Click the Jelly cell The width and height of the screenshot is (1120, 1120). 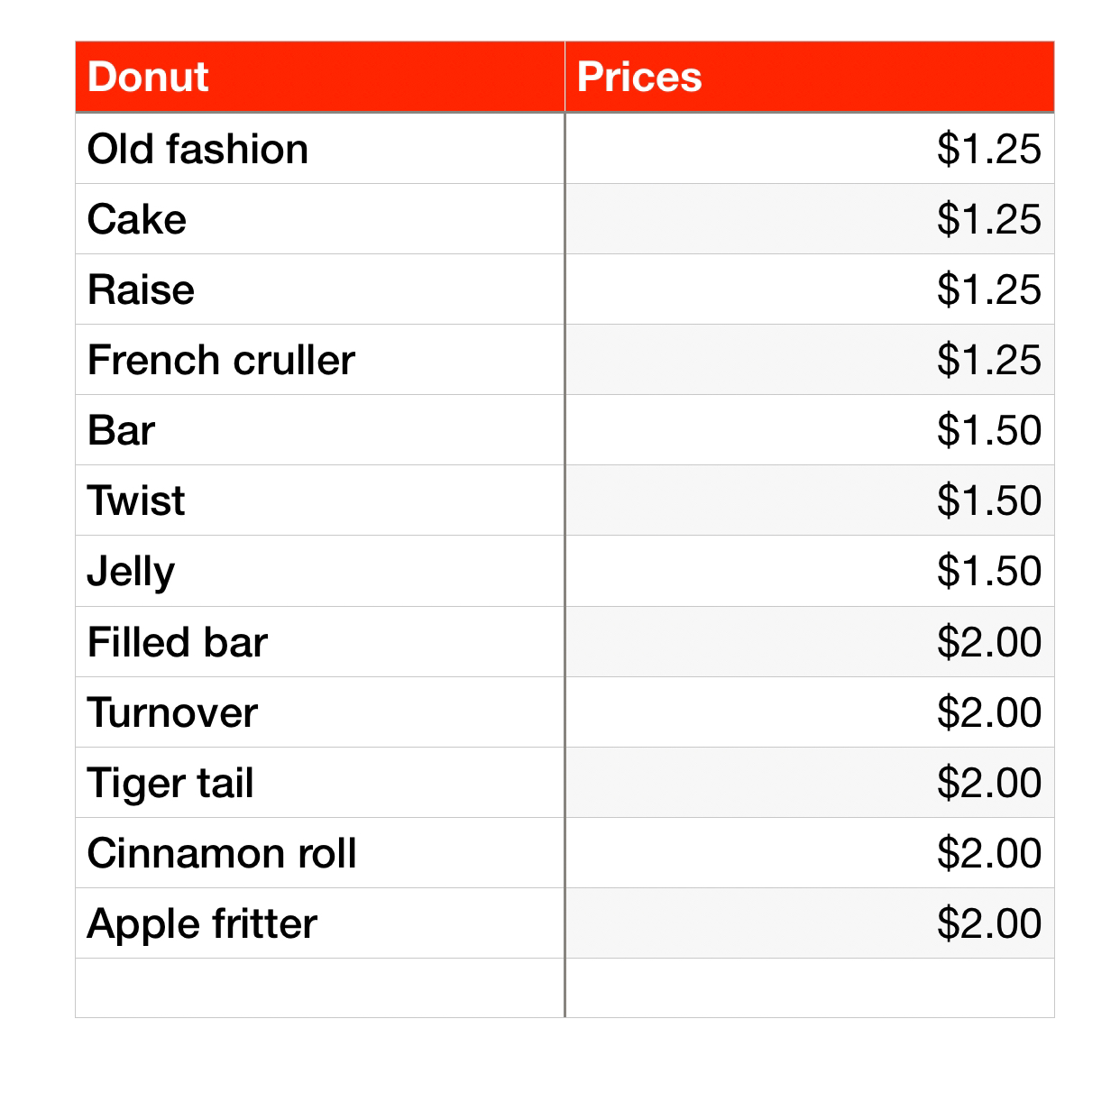320,571
